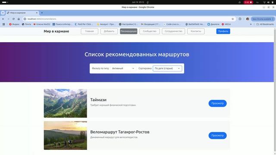The height and width of the screenshot is (155, 276).
Task: Open the Таймази mountain thumbnail
Action: [65, 103]
